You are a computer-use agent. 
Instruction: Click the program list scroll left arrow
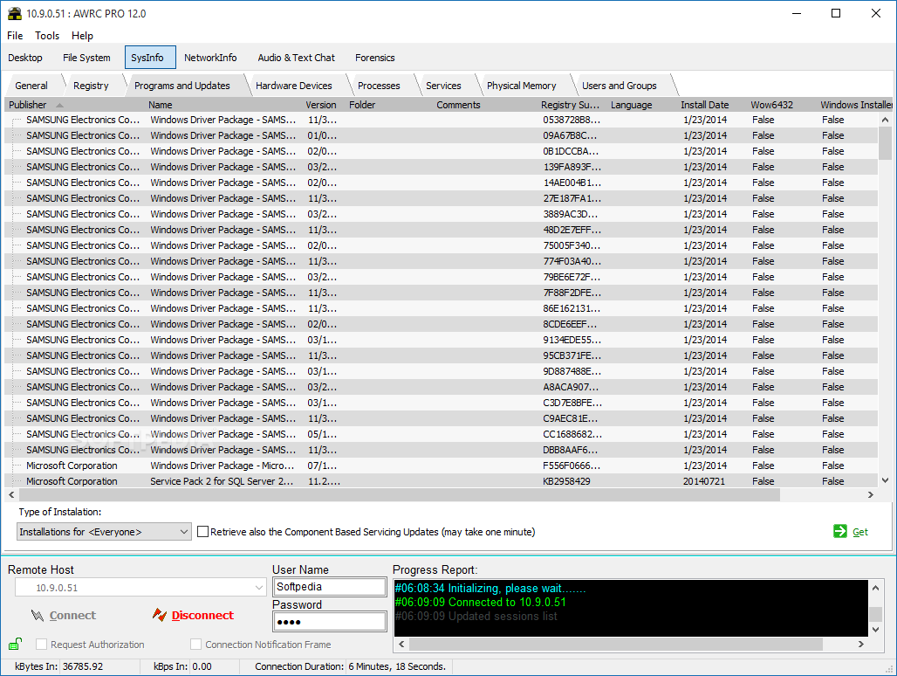tap(11, 494)
